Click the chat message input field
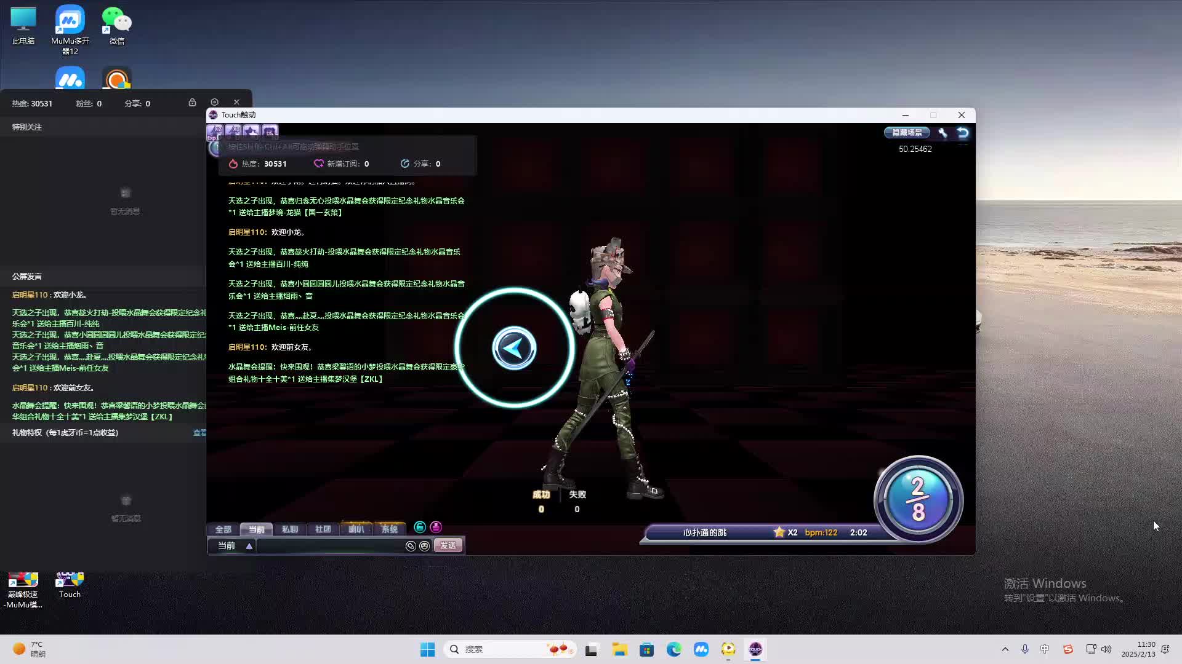This screenshot has width=1182, height=664. (330, 546)
